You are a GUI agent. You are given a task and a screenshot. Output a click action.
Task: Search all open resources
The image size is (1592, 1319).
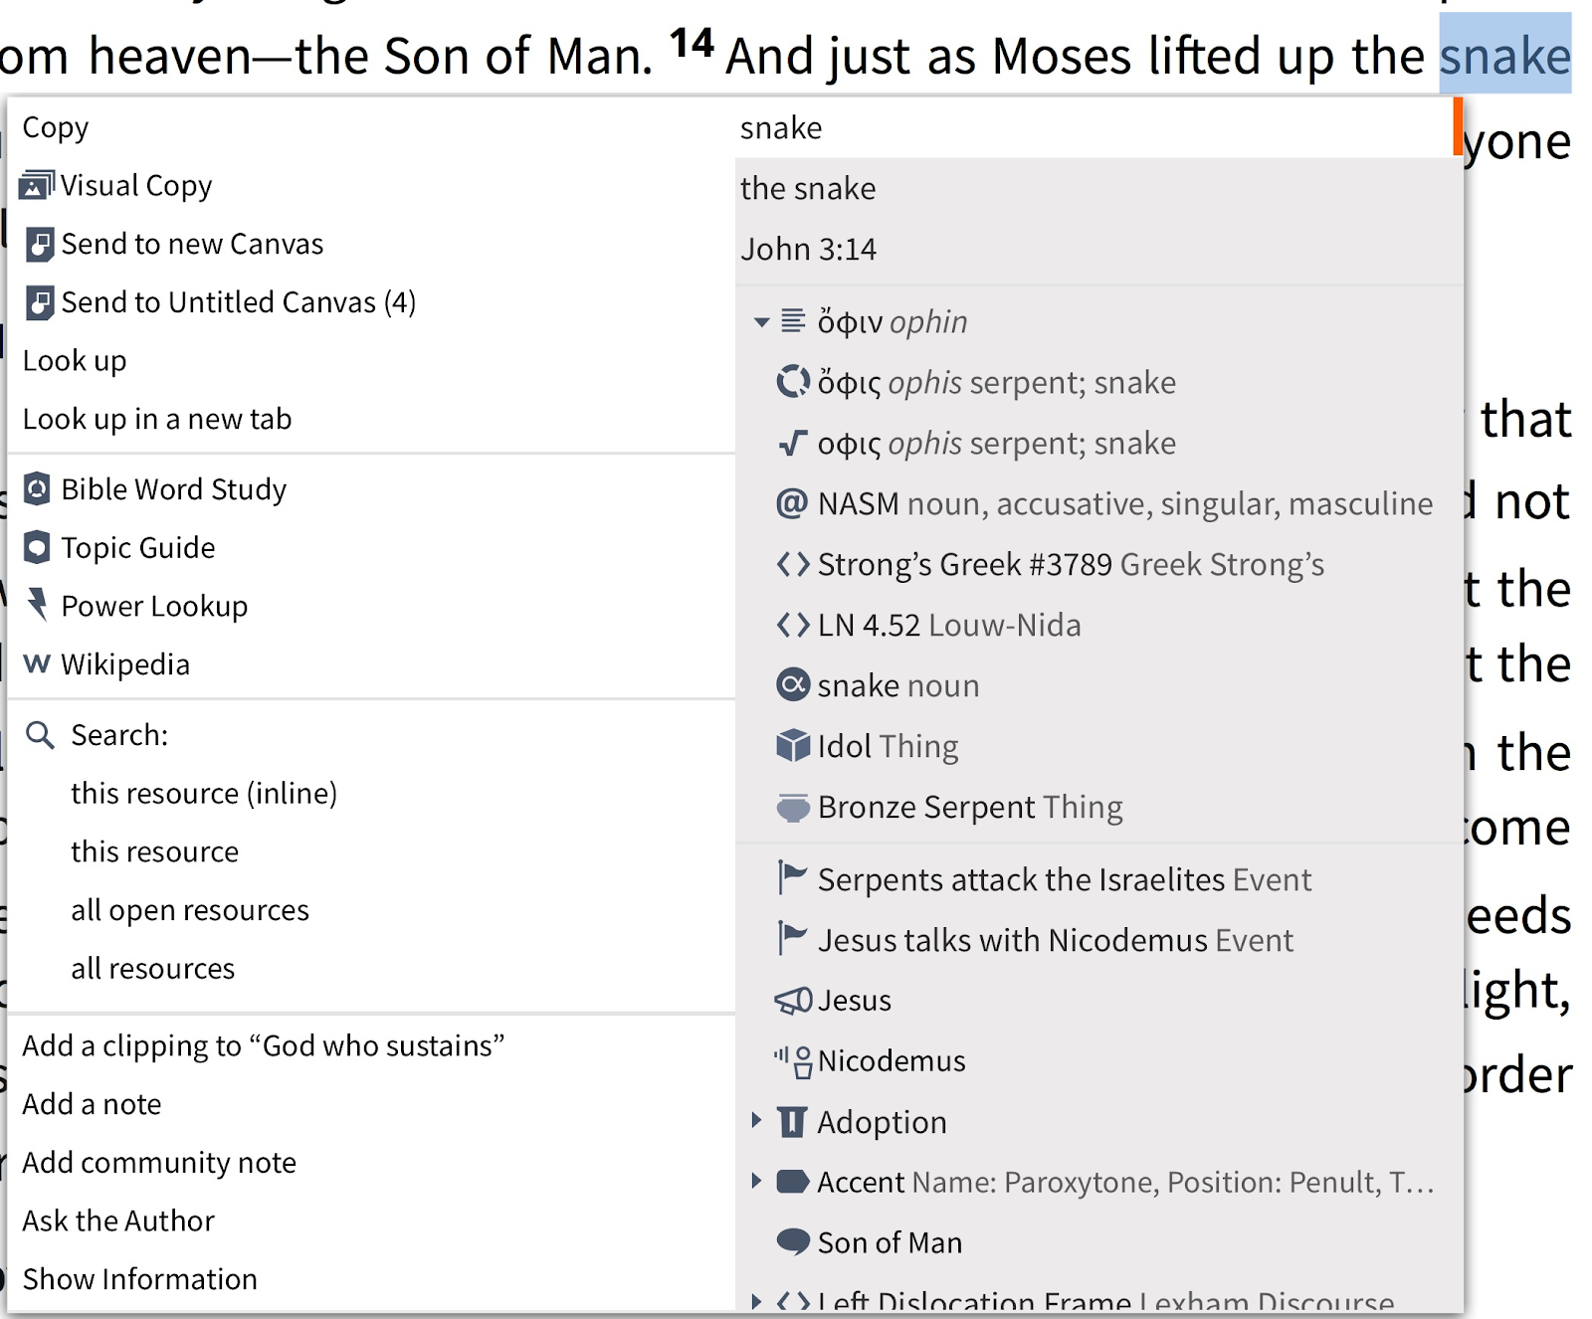(190, 910)
